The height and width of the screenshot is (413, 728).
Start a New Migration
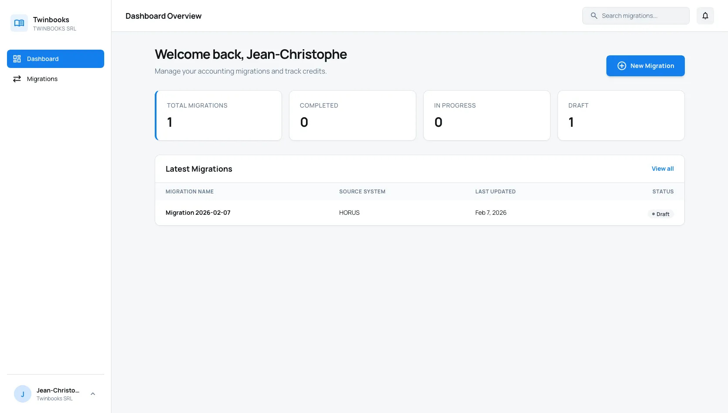click(645, 66)
